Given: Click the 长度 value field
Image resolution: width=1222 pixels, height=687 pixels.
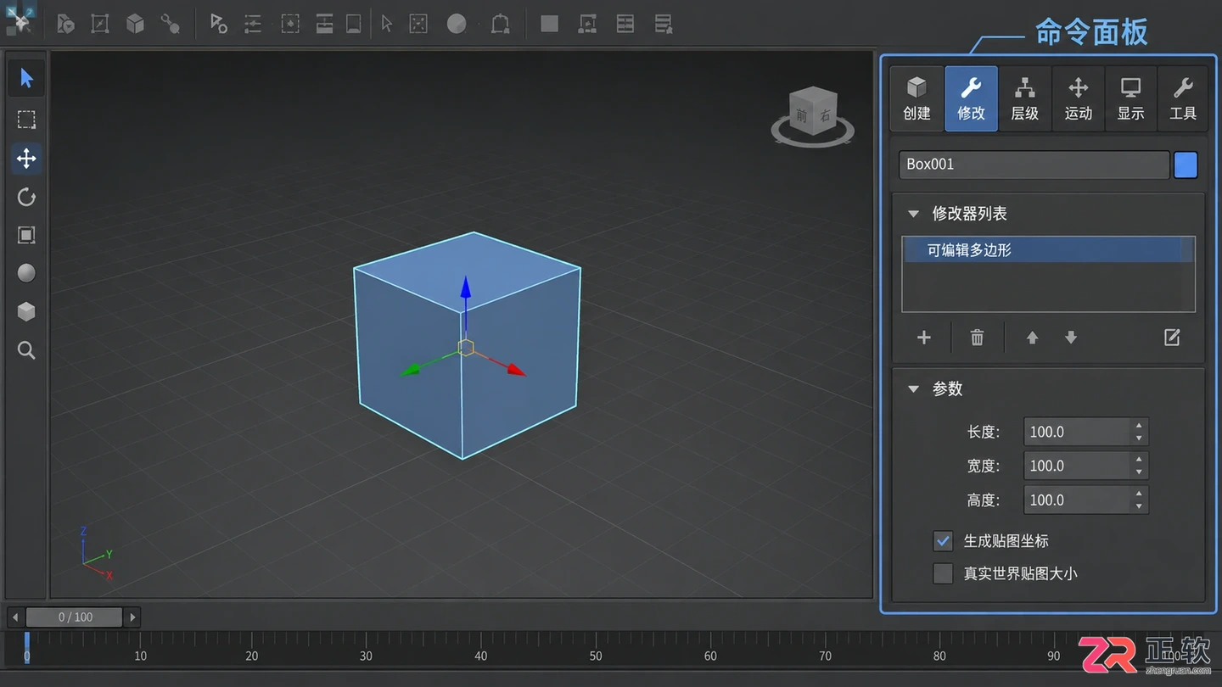Looking at the screenshot, I should (1078, 432).
